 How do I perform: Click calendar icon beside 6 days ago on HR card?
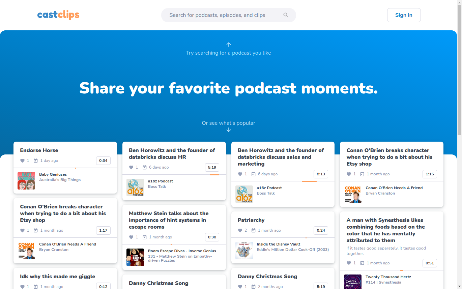tap(145, 167)
